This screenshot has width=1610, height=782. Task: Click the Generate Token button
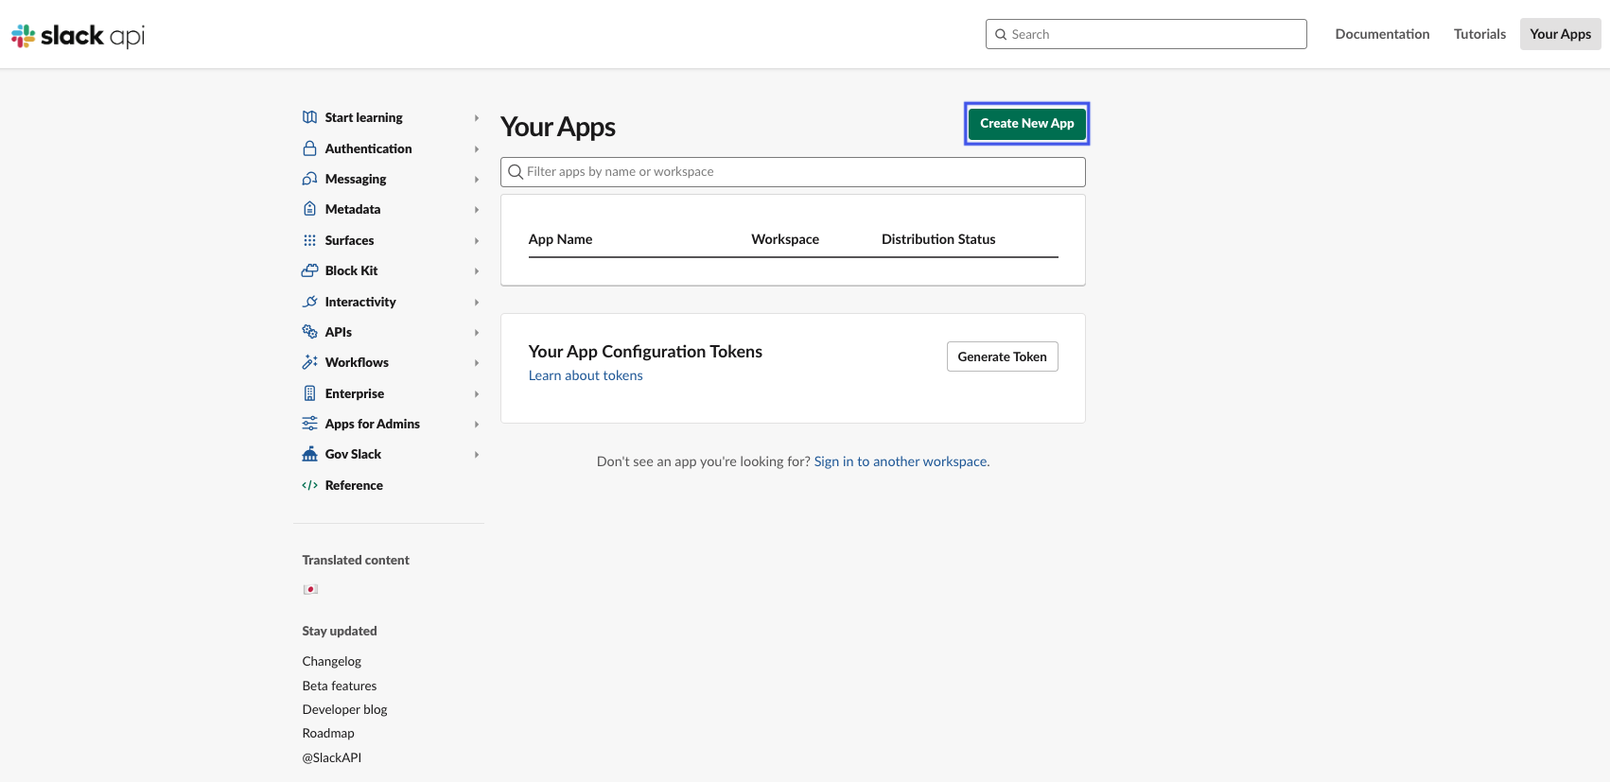point(1002,356)
